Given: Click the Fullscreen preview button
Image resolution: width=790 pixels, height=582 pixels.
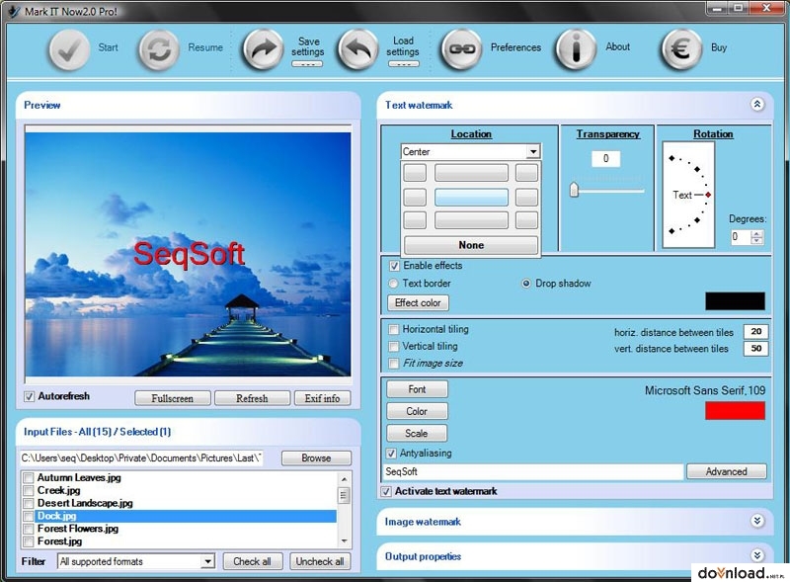Looking at the screenshot, I should (172, 398).
